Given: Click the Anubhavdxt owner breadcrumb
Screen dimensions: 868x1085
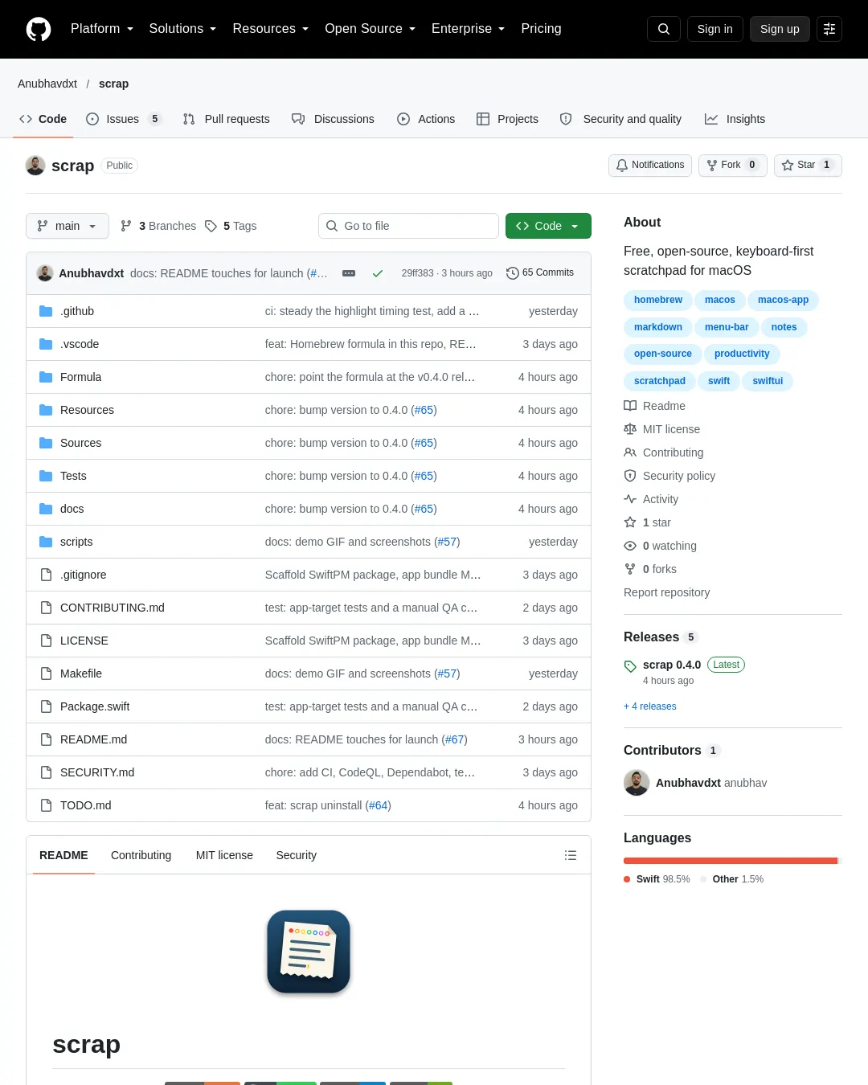Looking at the screenshot, I should pyautogui.click(x=47, y=84).
